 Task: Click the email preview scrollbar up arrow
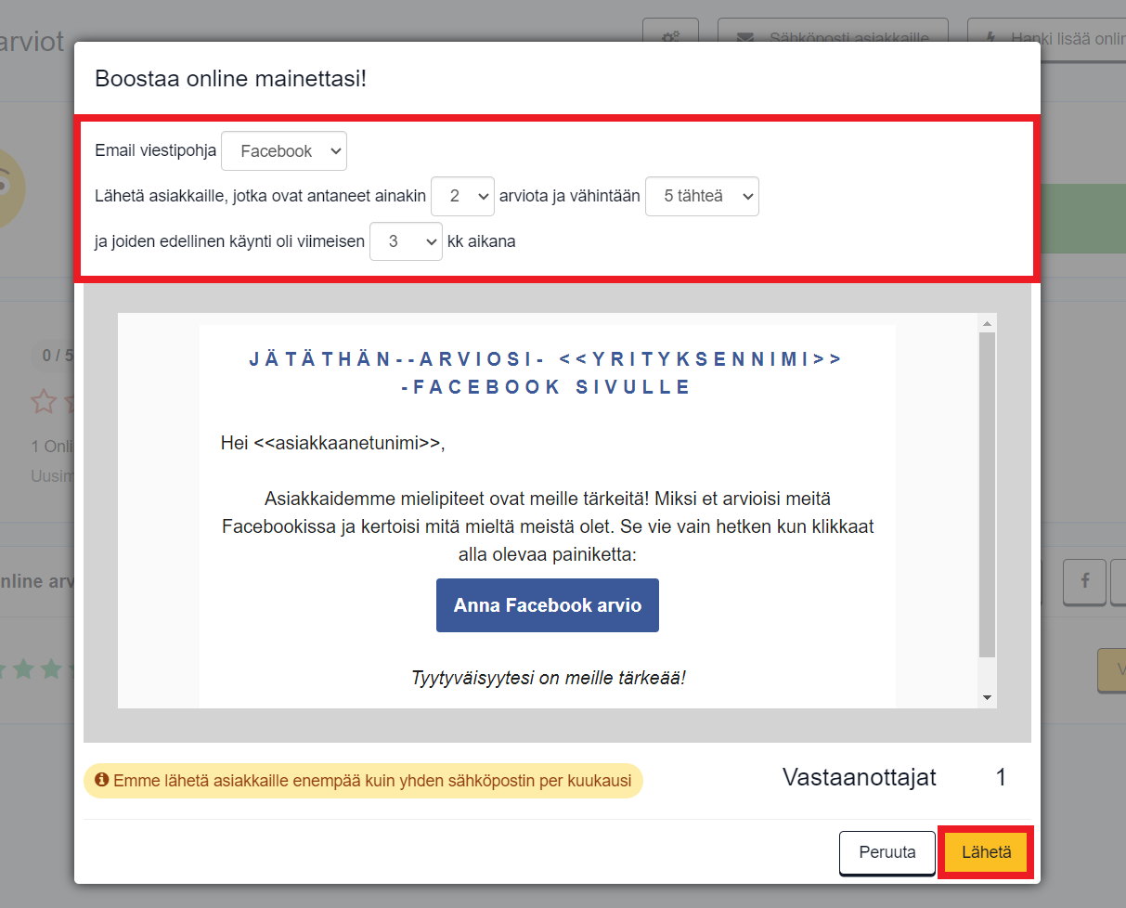(x=987, y=324)
